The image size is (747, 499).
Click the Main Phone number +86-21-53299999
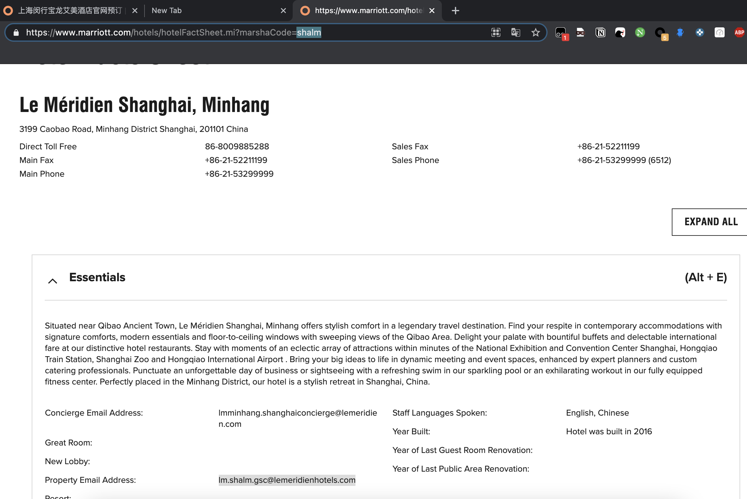tap(239, 174)
